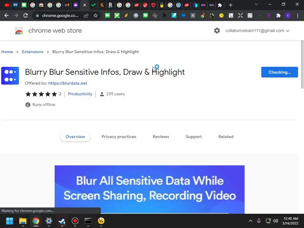This screenshot has height=228, width=304.
Task: Open the green chat bubble extension
Action: (x=117, y=15)
